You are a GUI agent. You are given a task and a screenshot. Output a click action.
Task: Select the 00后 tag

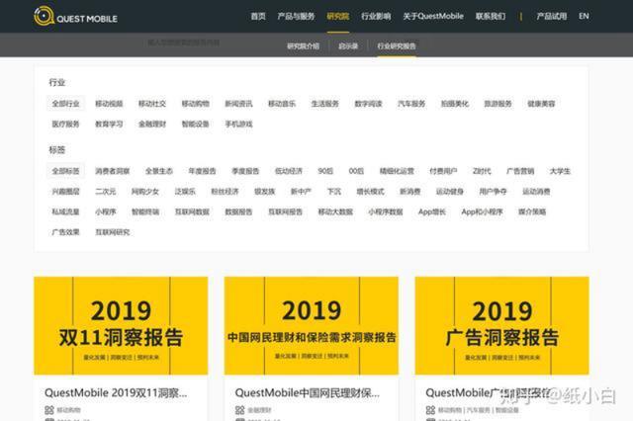coord(356,171)
